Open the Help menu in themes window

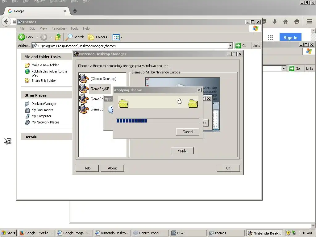(x=86, y=28)
